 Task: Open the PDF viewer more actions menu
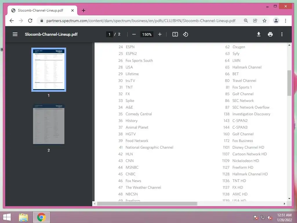click(x=282, y=34)
